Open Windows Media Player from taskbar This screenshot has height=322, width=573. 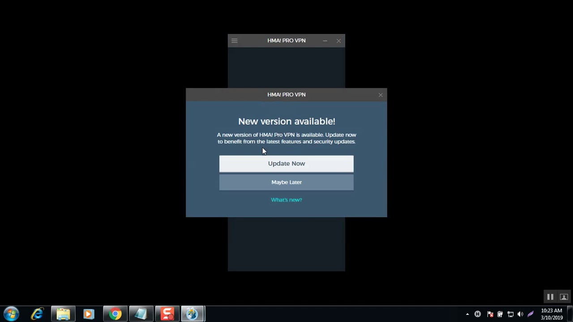tap(89, 314)
